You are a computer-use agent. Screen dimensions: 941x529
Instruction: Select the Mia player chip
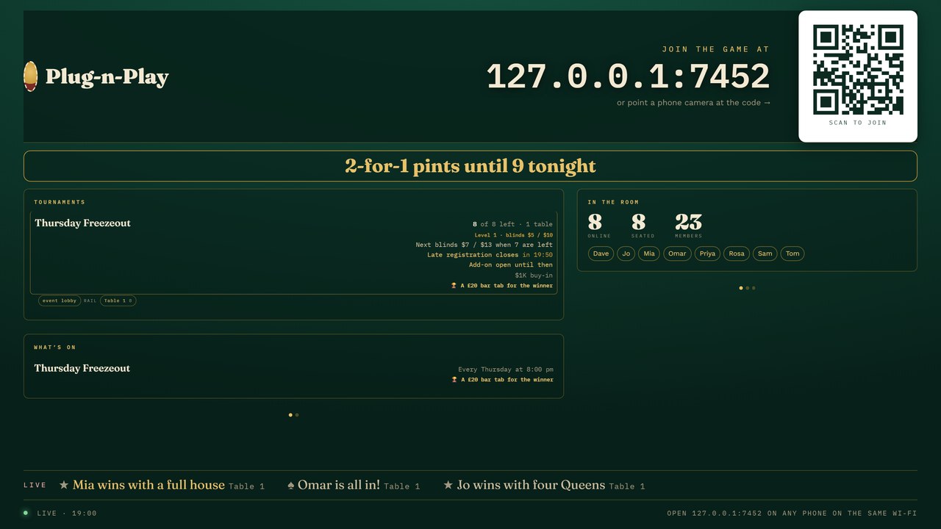[648, 253]
